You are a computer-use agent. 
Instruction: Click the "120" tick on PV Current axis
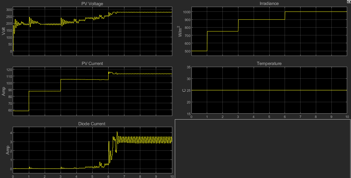point(9,70)
